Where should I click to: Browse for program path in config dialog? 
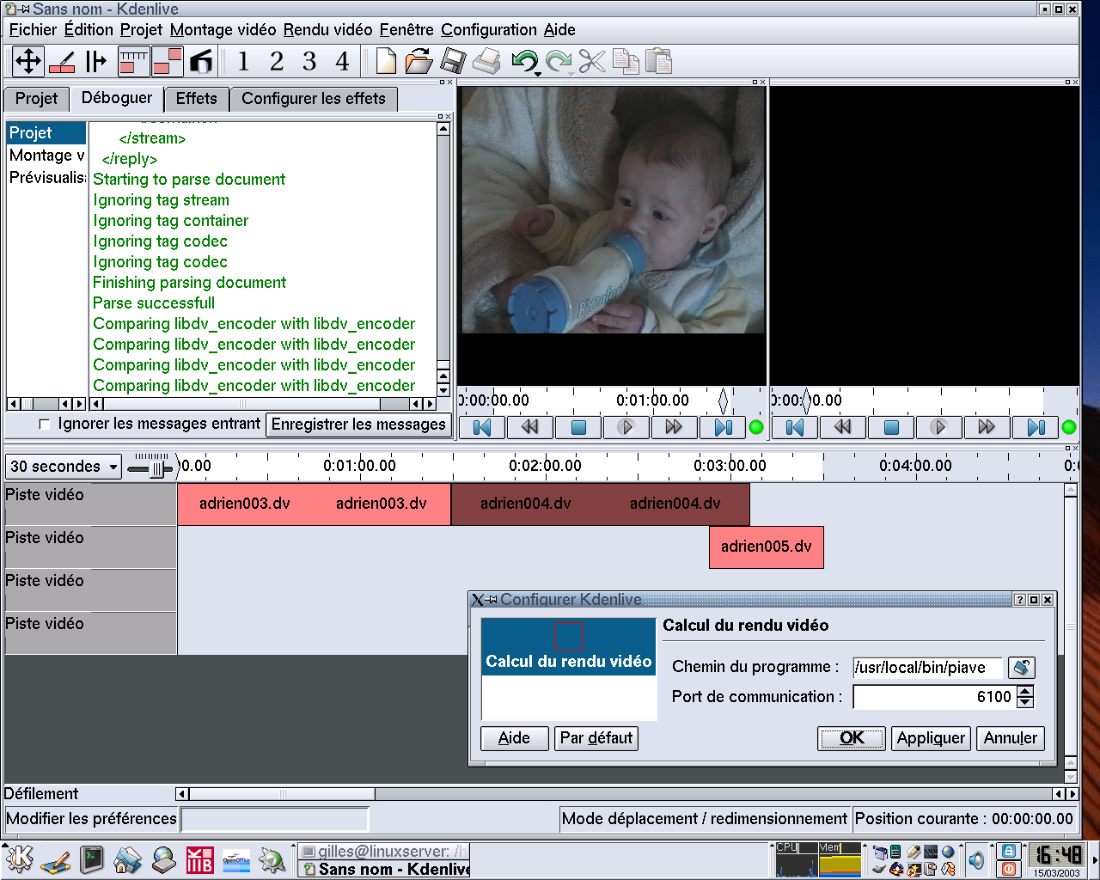point(1021,668)
